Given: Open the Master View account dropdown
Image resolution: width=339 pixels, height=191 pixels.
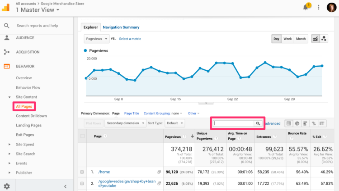Looking at the screenshot, I should (38, 10).
